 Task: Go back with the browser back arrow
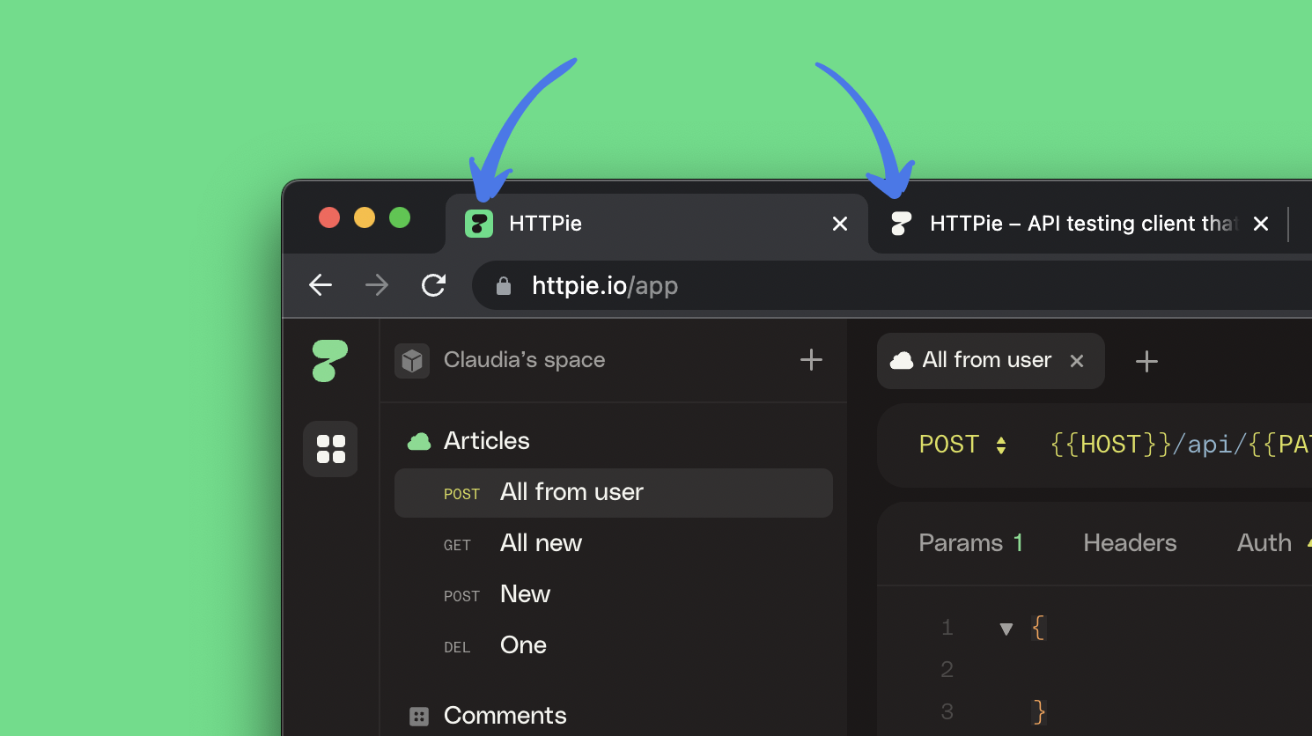[321, 285]
